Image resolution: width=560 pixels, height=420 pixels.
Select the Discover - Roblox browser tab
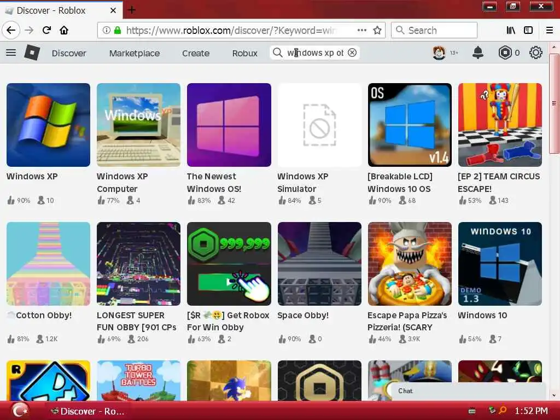pyautogui.click(x=61, y=10)
